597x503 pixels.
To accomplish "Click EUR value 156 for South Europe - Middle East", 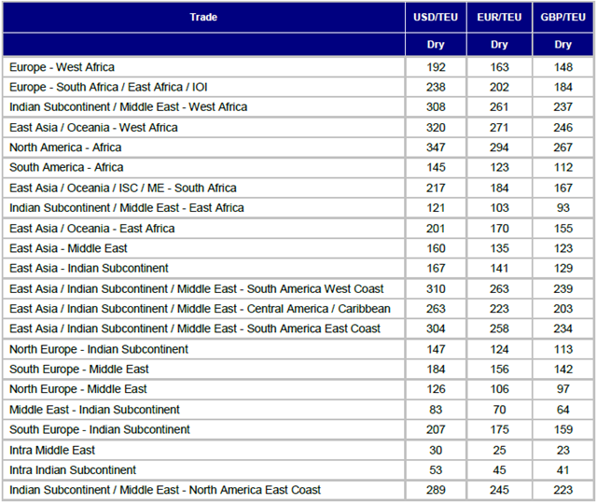I will point(499,369).
